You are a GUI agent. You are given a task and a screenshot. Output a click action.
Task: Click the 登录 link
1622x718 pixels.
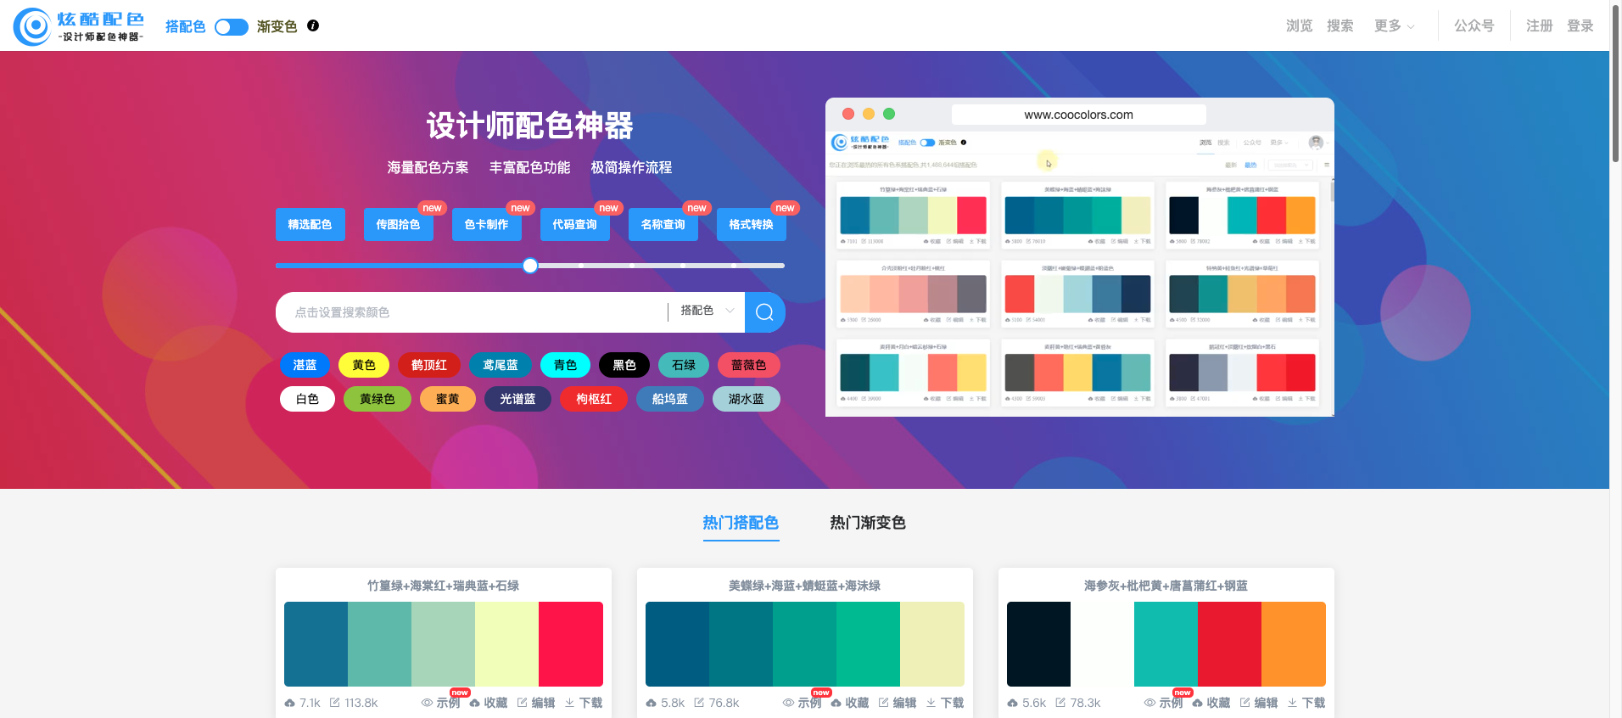1580,25
